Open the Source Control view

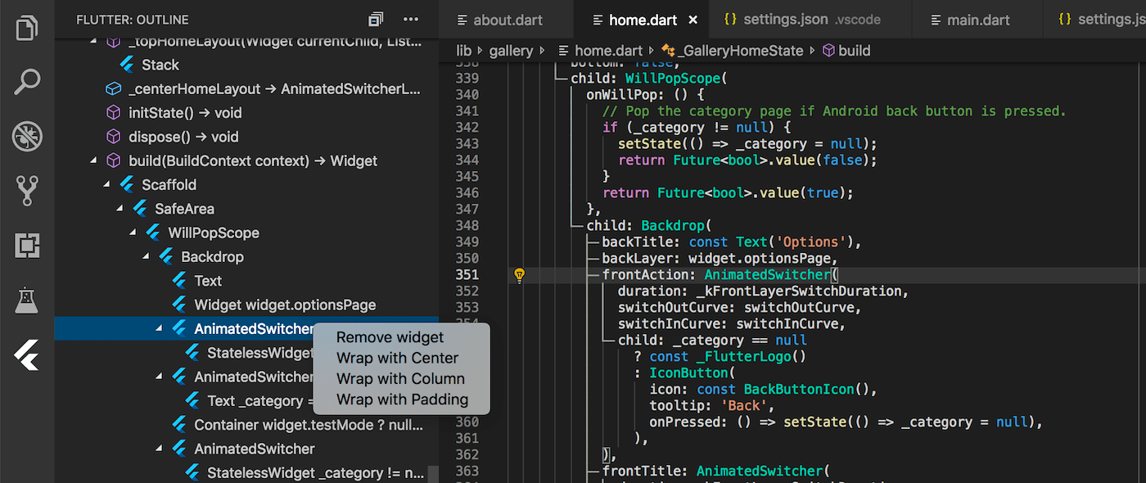(x=27, y=190)
